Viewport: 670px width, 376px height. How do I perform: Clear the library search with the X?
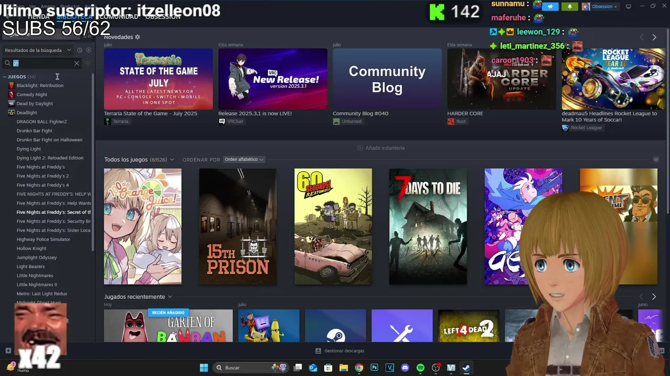(x=76, y=63)
